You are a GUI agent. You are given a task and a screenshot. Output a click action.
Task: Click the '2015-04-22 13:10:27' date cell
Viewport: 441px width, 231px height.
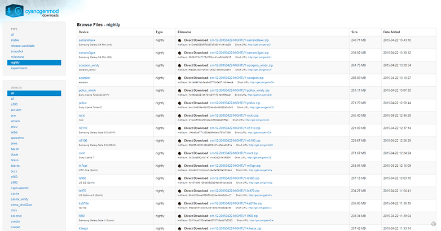[397, 78]
